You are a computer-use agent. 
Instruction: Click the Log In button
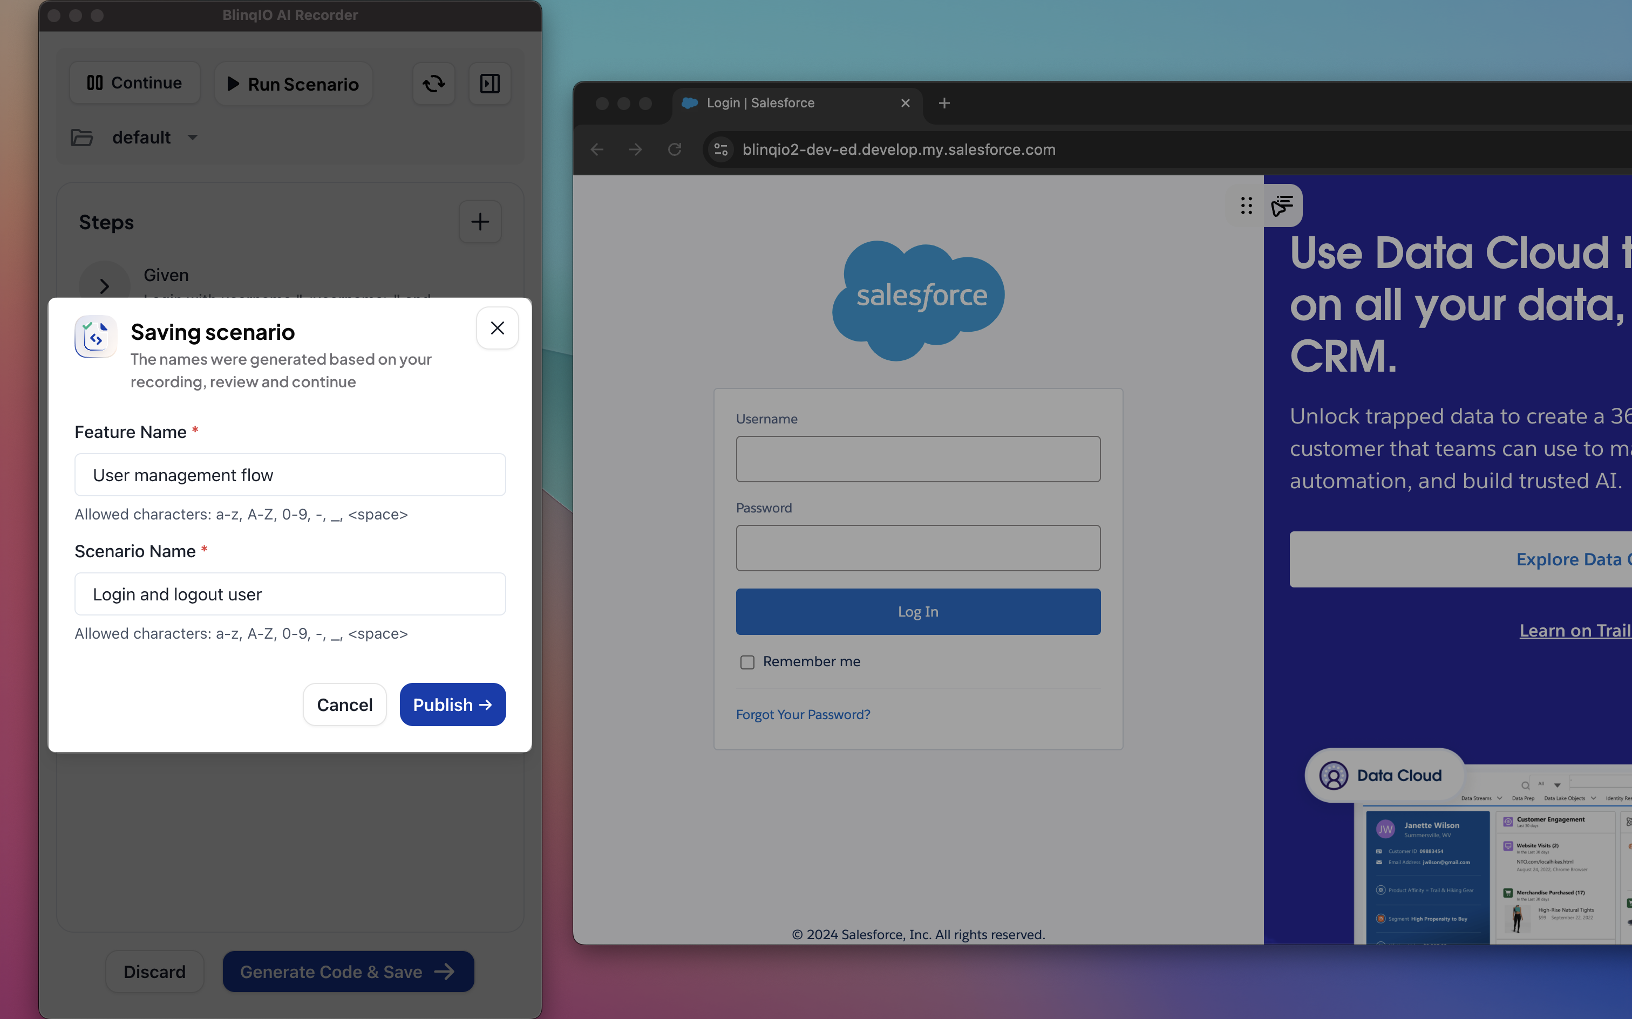pos(918,611)
